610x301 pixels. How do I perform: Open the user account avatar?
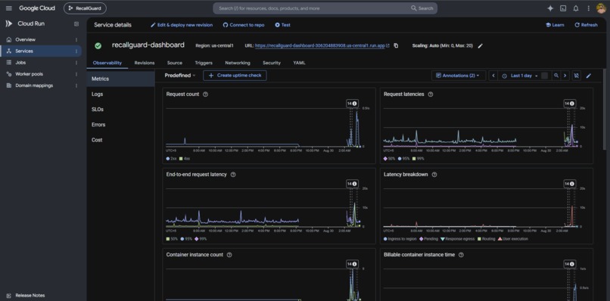click(x=601, y=8)
